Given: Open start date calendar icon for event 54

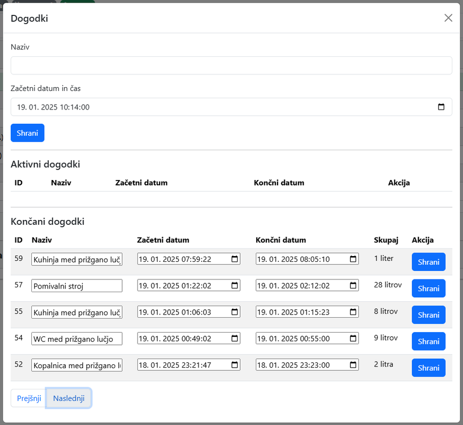Looking at the screenshot, I should click(234, 338).
